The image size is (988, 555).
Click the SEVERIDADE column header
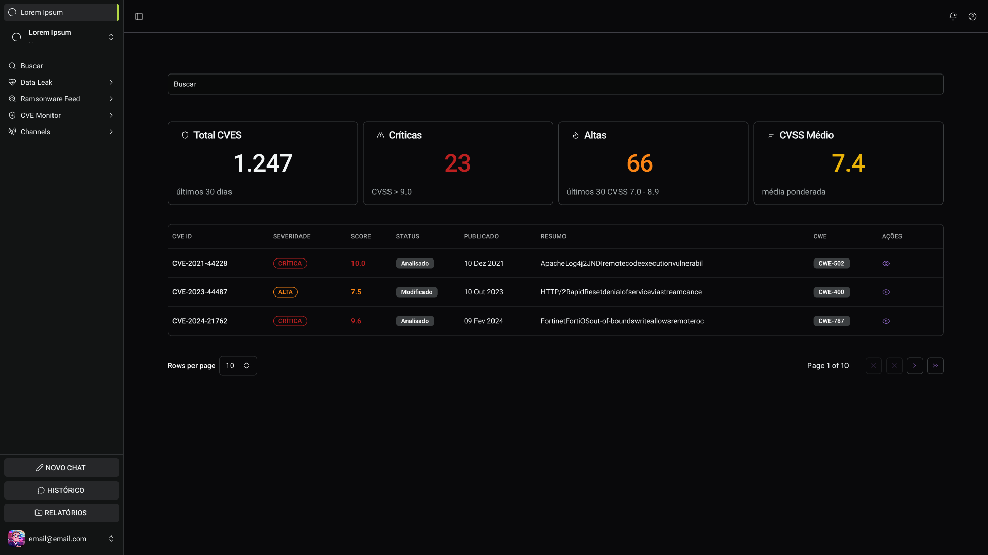(x=292, y=236)
